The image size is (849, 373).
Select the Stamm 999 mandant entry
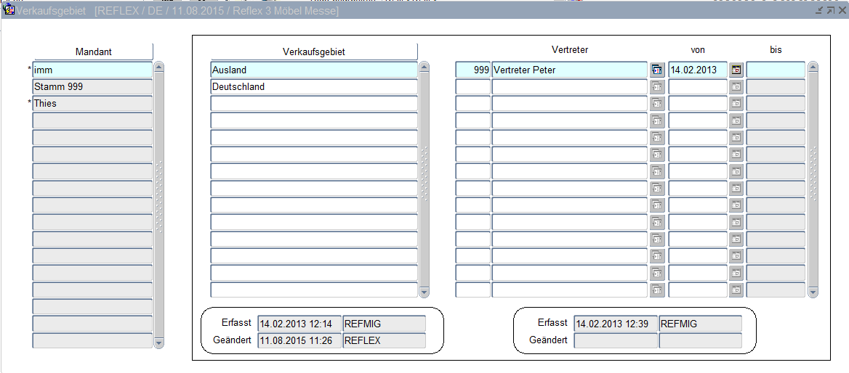pos(92,86)
